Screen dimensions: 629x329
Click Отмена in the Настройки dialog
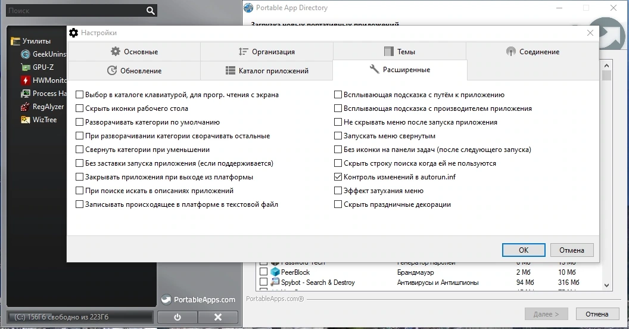(572, 250)
